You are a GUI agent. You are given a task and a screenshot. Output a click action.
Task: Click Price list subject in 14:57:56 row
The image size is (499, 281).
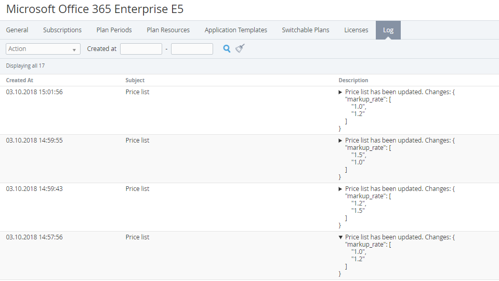click(137, 237)
